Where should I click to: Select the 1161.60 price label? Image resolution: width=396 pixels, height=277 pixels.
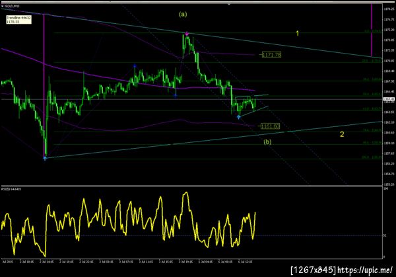click(270, 126)
